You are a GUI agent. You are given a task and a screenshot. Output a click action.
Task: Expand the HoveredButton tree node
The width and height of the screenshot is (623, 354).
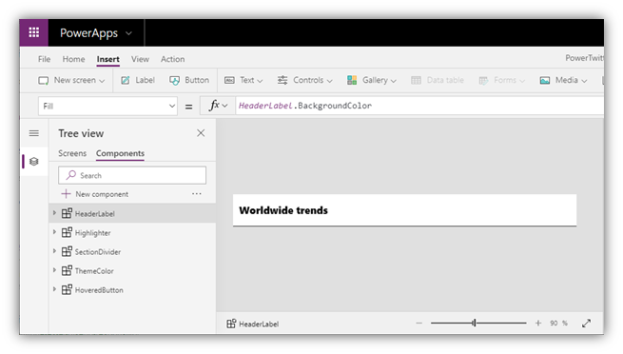(x=54, y=289)
